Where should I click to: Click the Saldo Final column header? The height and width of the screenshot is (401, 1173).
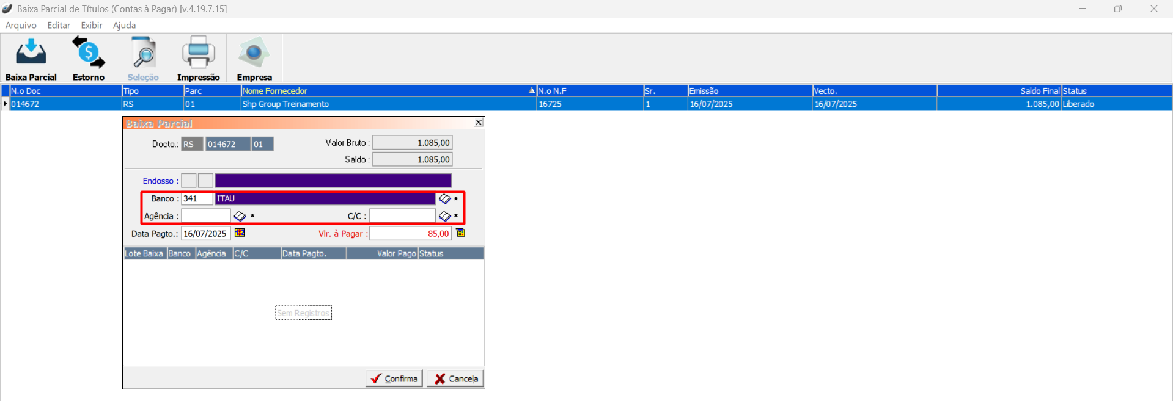tap(999, 91)
